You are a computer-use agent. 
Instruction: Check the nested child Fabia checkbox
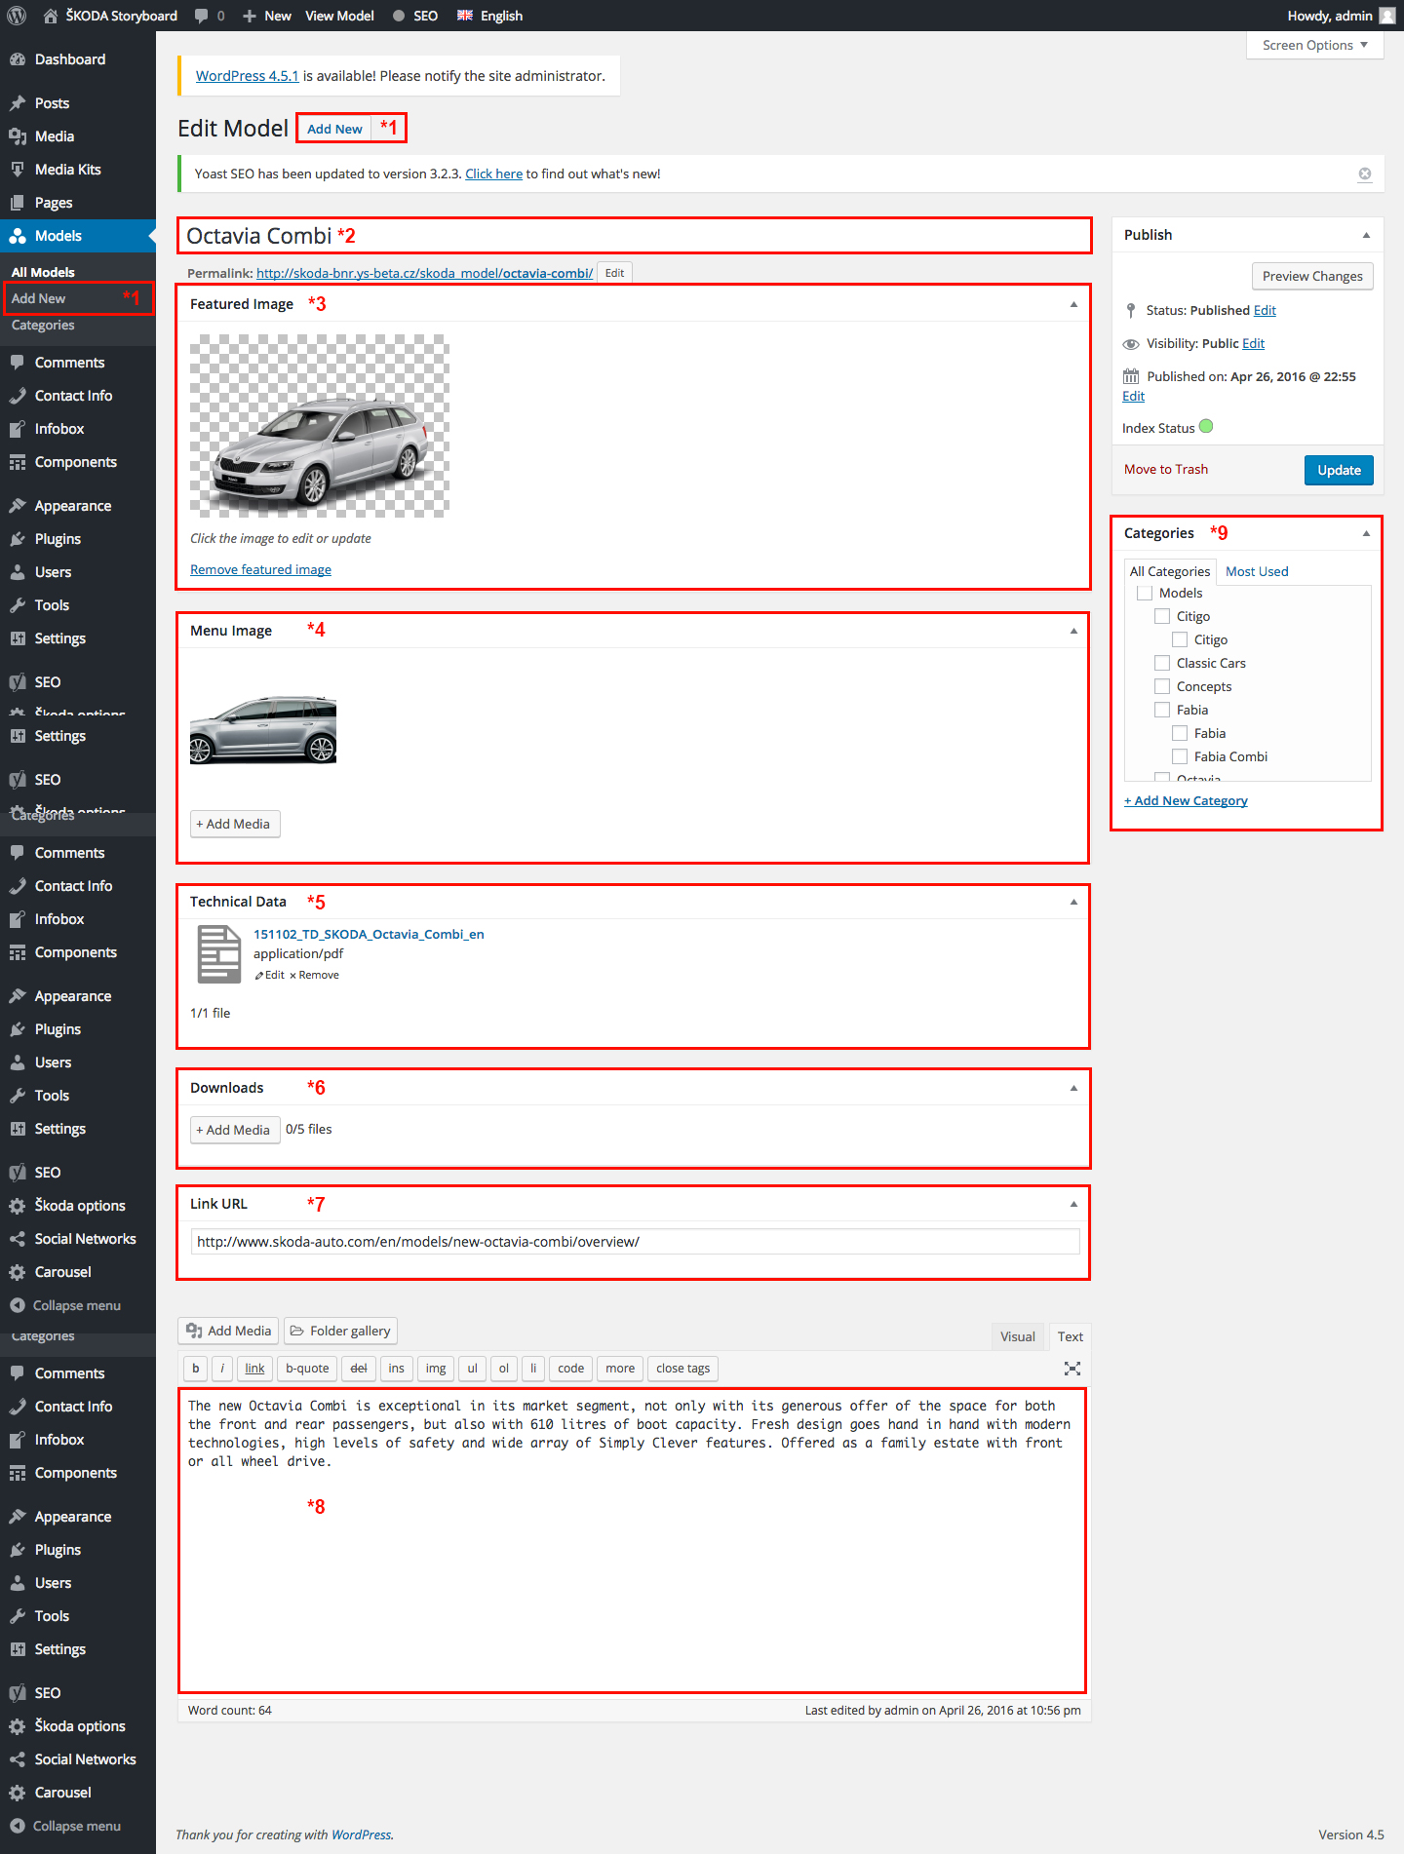tap(1180, 733)
